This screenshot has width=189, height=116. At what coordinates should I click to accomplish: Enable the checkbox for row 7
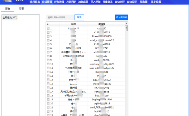click(x=48, y=52)
